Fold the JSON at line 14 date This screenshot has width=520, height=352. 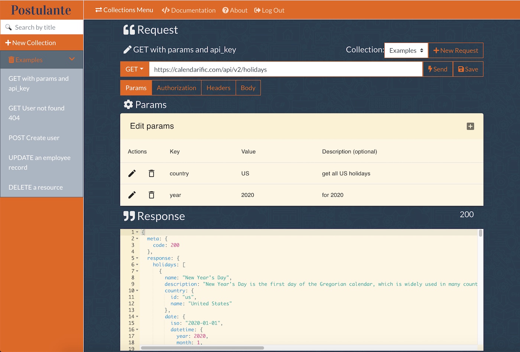(137, 317)
